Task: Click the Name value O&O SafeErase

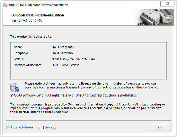Action: point(62,47)
